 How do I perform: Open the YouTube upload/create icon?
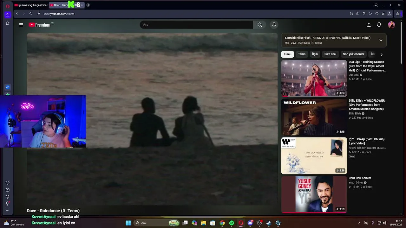369,25
